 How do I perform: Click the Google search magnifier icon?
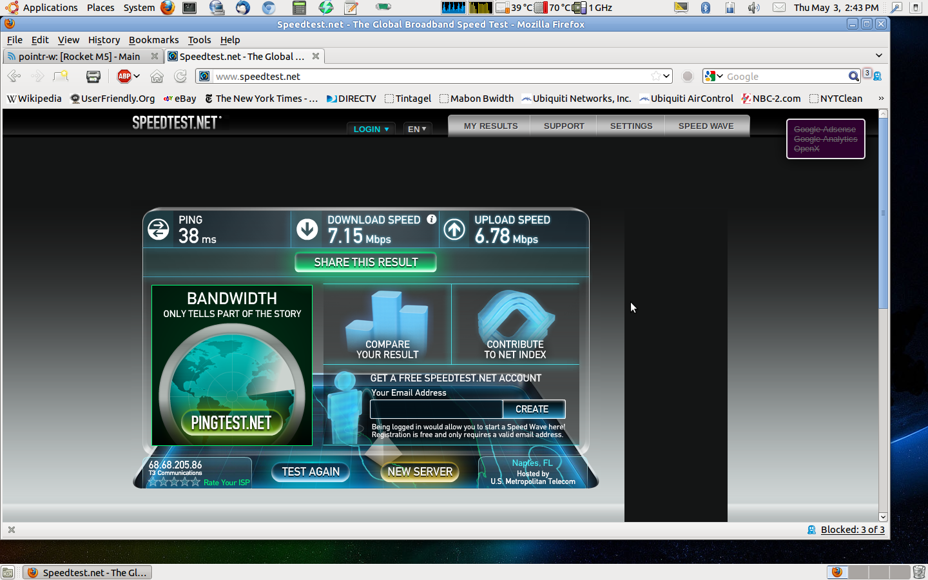tap(853, 77)
